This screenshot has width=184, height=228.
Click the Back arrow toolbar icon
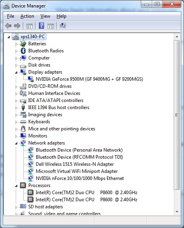click(x=8, y=26)
